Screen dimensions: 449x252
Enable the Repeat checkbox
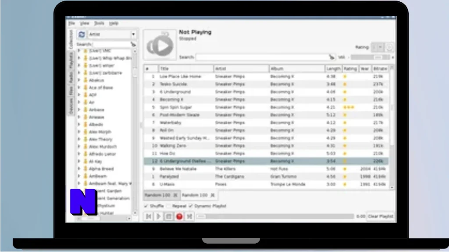pyautogui.click(x=169, y=206)
